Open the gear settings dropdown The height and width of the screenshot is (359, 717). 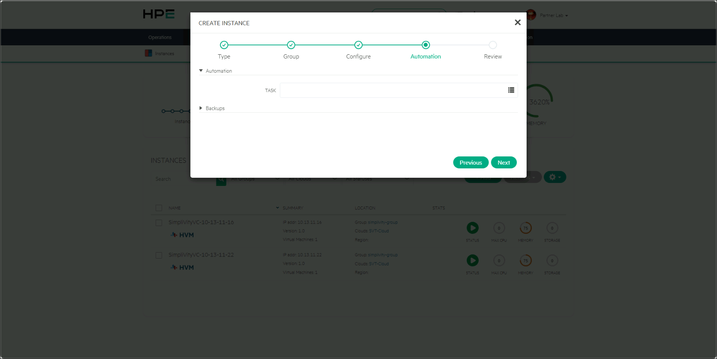point(555,177)
